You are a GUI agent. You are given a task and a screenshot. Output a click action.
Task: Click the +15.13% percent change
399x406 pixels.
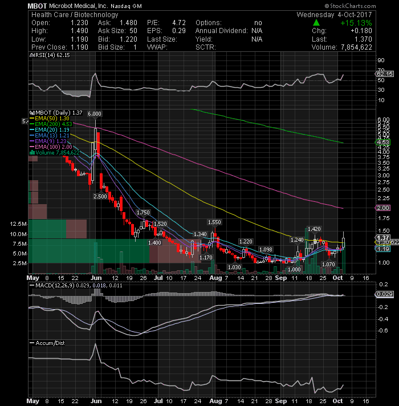356,23
